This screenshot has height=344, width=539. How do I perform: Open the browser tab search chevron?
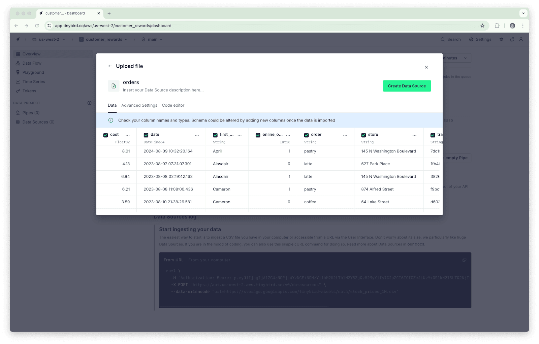523,13
